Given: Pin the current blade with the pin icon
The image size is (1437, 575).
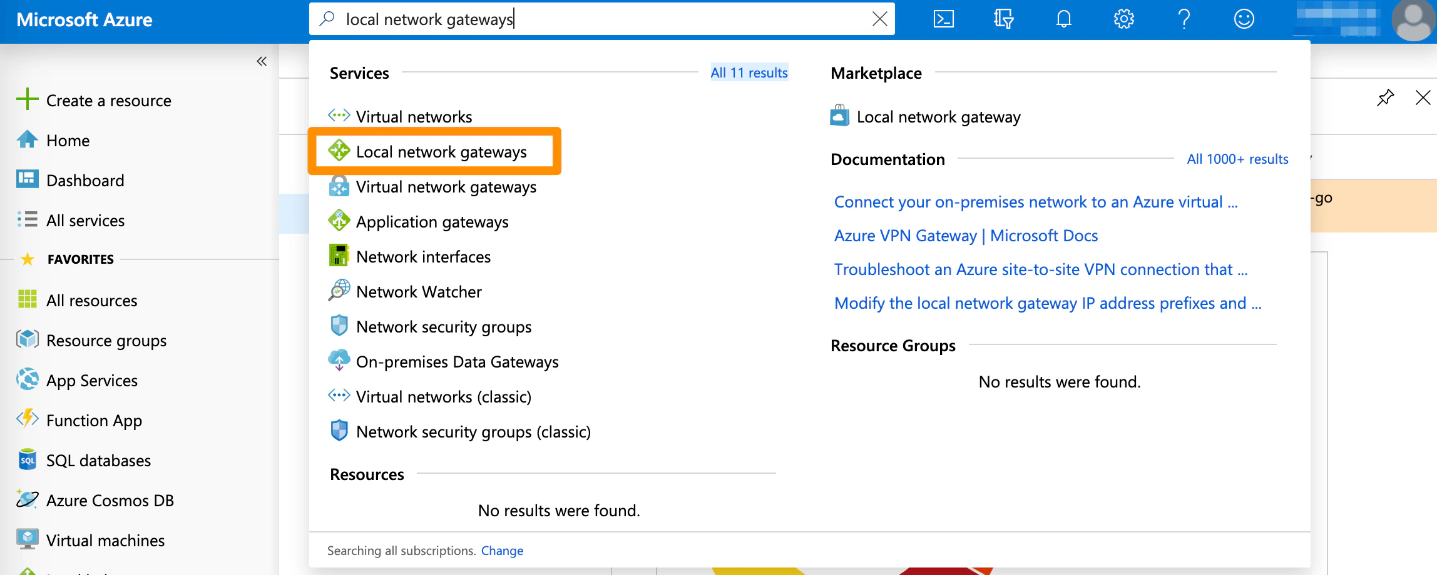Looking at the screenshot, I should point(1386,97).
